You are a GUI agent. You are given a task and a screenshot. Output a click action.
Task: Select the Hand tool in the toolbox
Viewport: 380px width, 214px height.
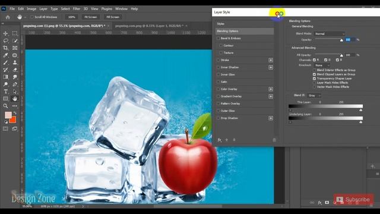coord(15,99)
